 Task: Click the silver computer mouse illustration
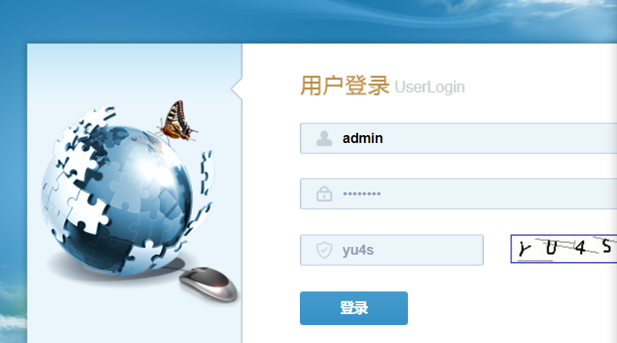pos(208,284)
